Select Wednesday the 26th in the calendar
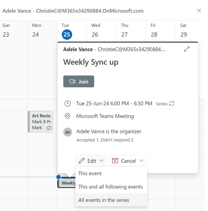 pyautogui.click(x=95, y=34)
